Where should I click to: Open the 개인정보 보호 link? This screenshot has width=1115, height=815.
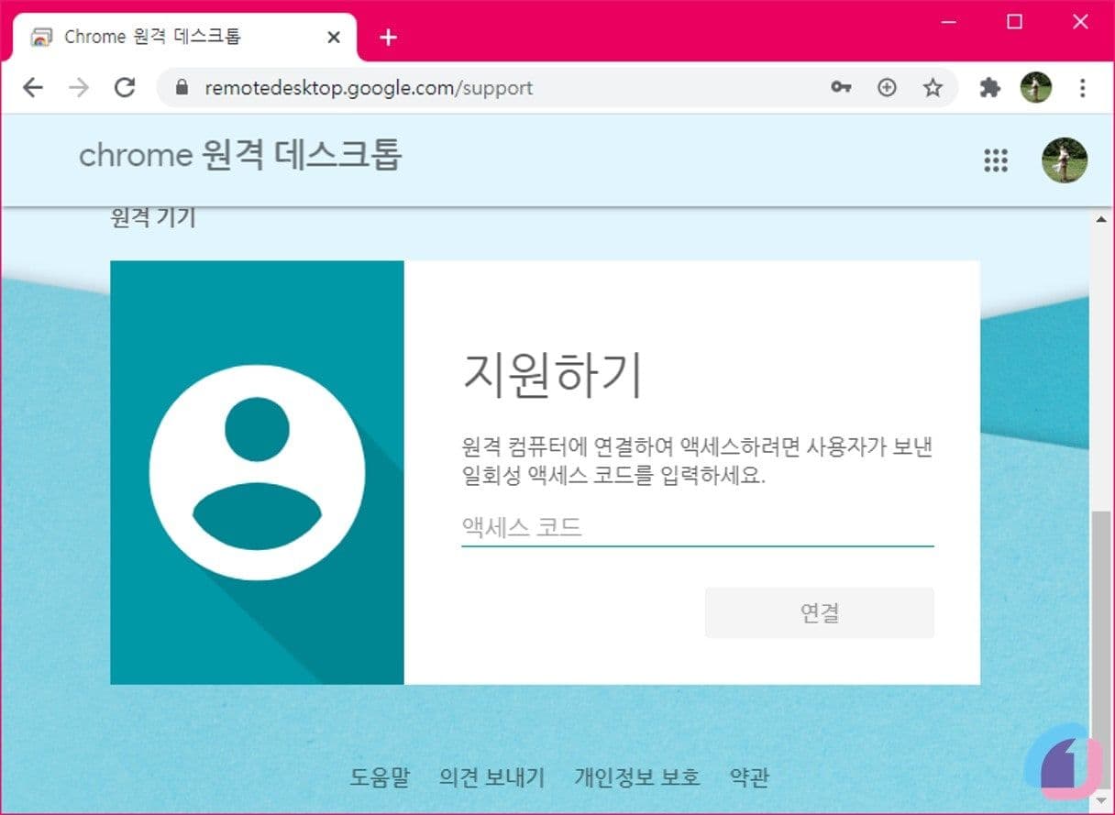(x=637, y=778)
